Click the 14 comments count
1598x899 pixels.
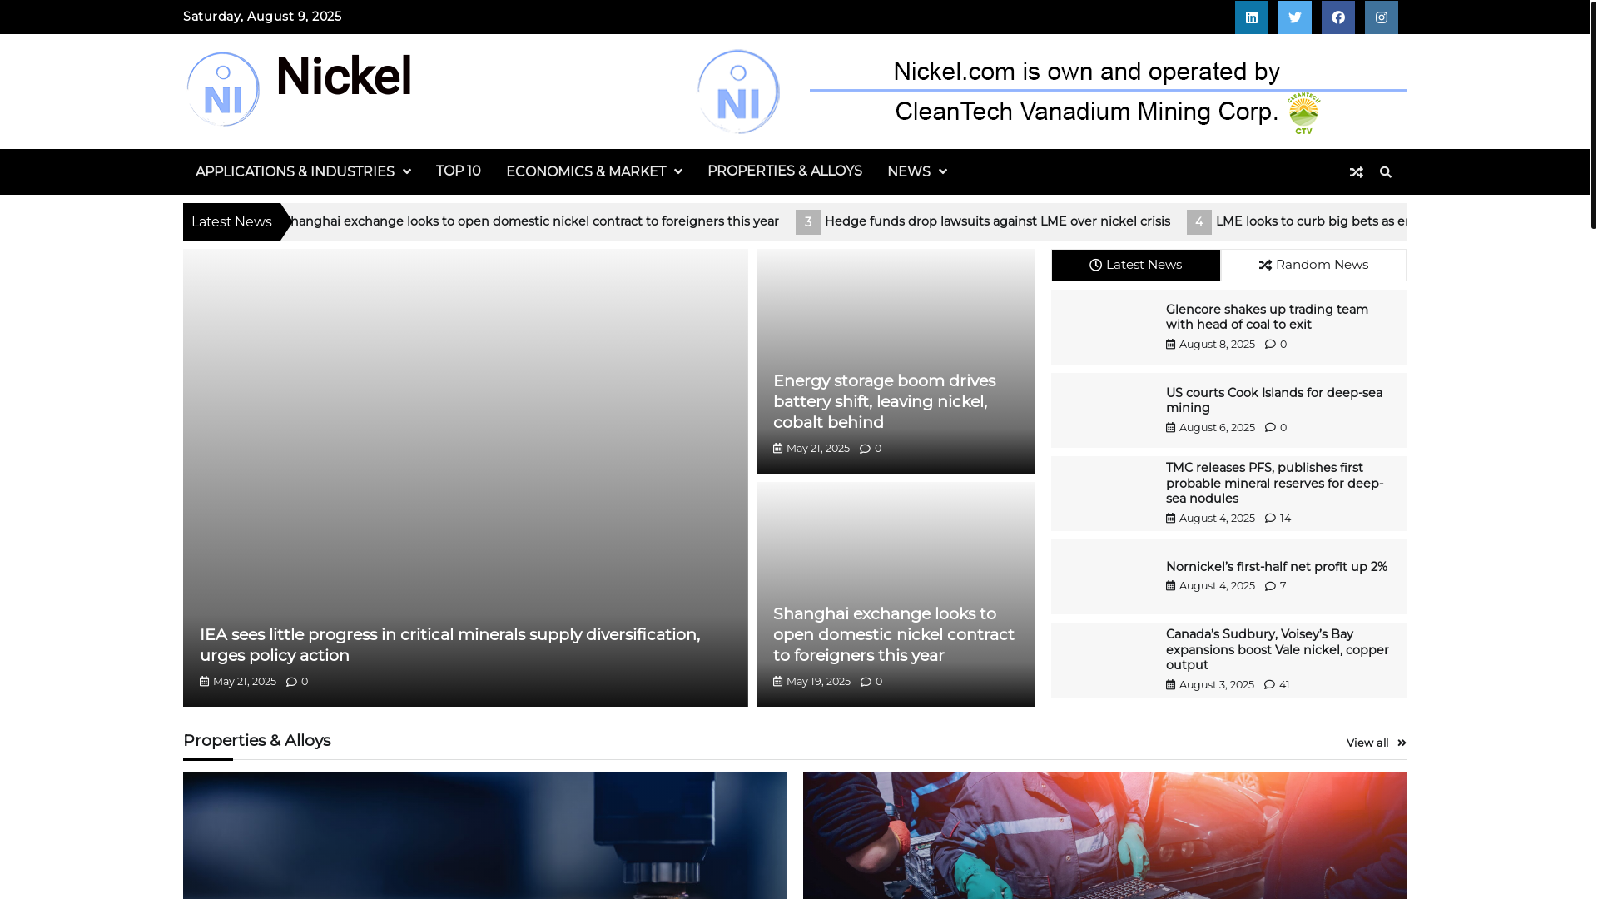click(1285, 518)
